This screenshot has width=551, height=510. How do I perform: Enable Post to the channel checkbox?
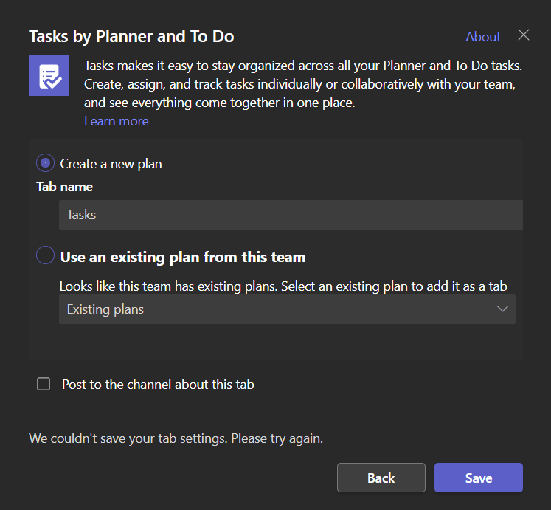[44, 384]
